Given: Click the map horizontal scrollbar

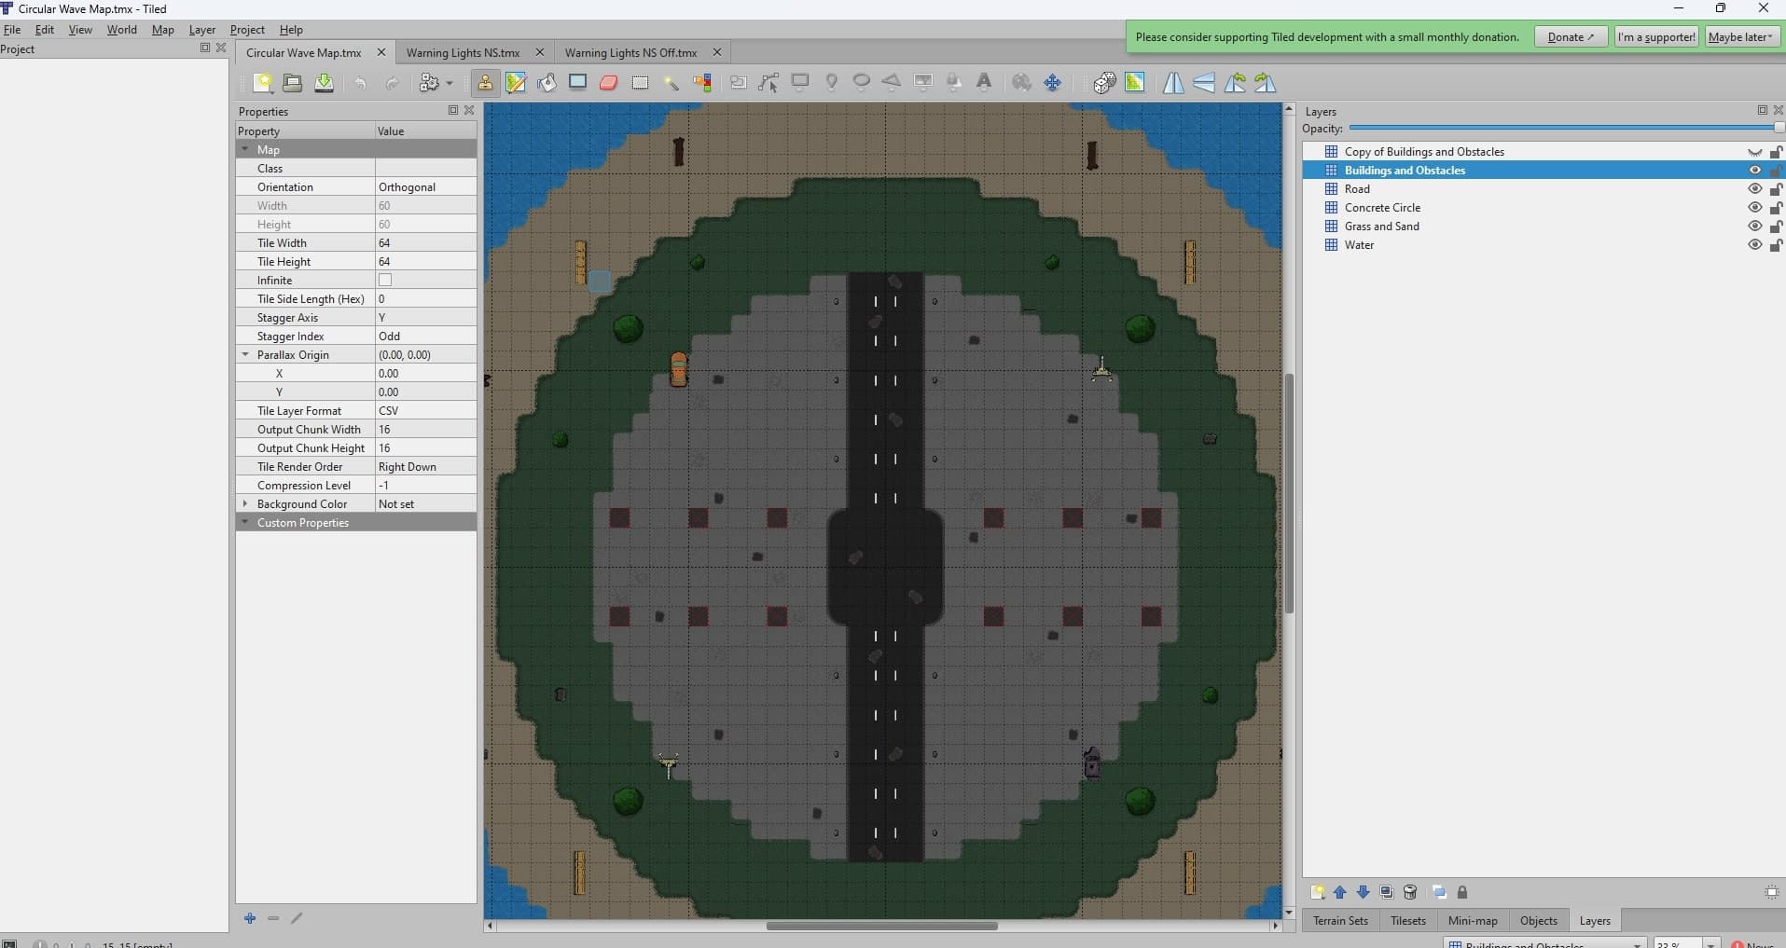Looking at the screenshot, I should 881,926.
